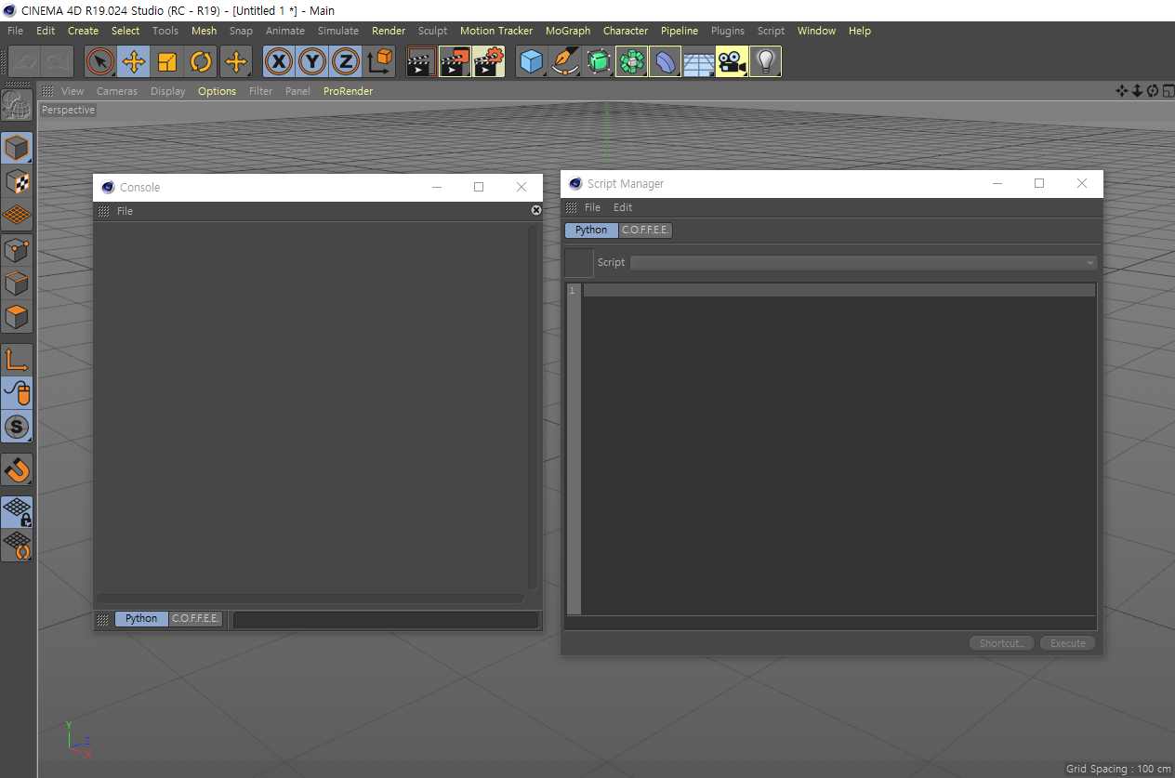Select C.O.F.F.E.E. tab in Script Manager

645,230
